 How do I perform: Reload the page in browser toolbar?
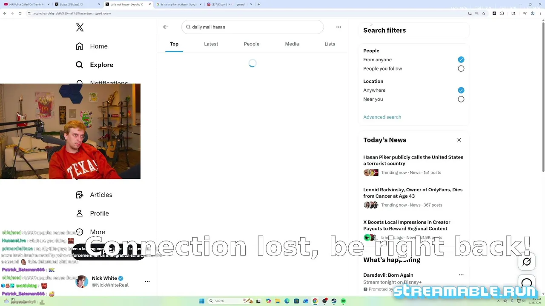(20, 13)
